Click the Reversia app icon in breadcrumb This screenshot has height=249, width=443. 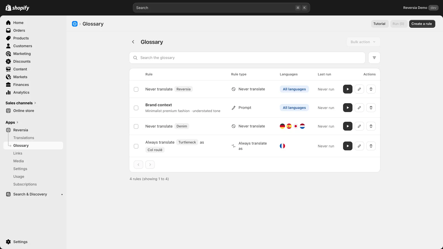click(75, 24)
